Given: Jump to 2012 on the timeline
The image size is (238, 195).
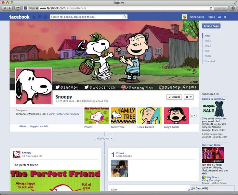Looking at the screenshot, I should tap(208, 46).
